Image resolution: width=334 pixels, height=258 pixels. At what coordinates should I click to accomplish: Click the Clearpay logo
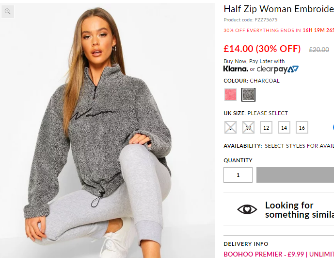[278, 69]
